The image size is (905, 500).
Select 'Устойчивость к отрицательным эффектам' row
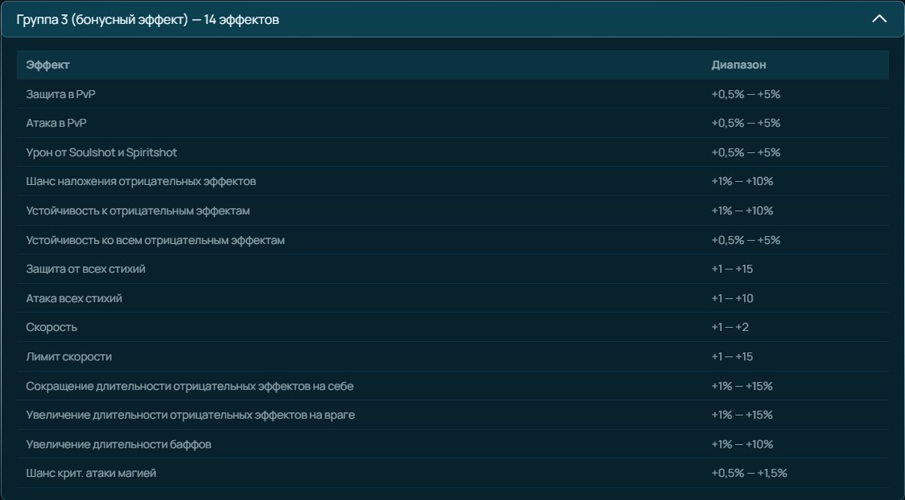(453, 211)
